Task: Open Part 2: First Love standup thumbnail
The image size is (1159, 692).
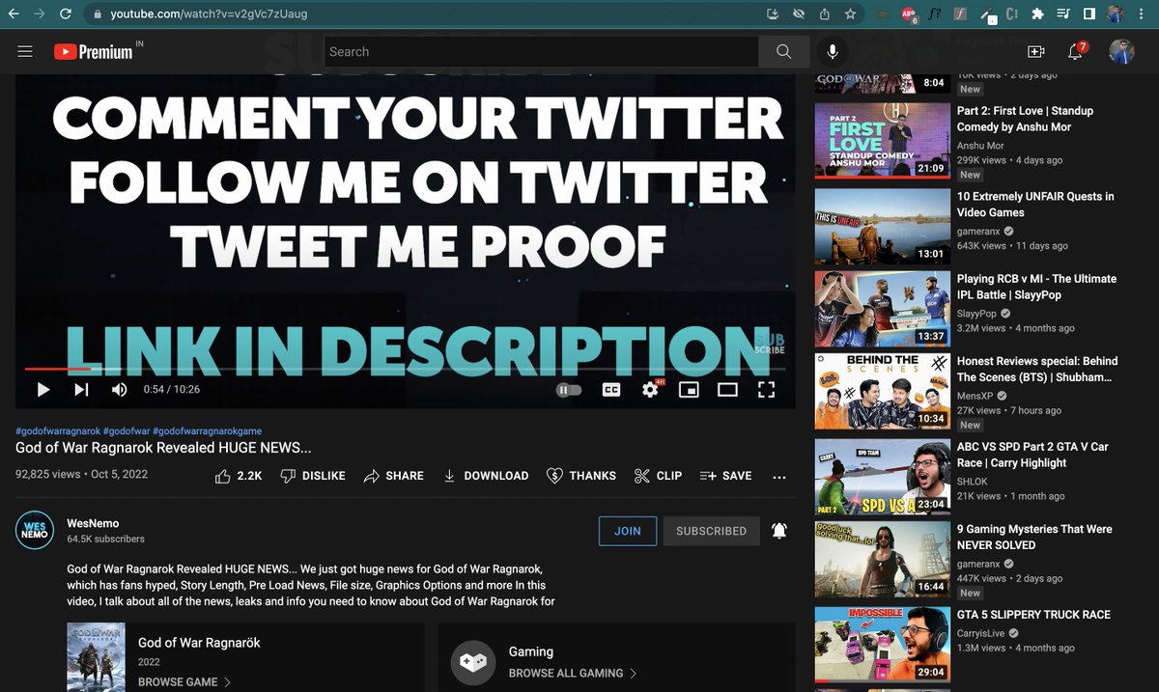Action: 883,140
